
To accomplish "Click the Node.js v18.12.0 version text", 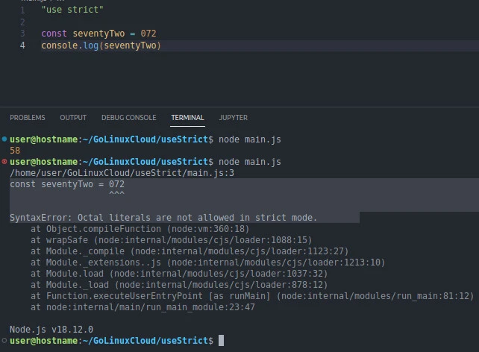I will 51,329.
